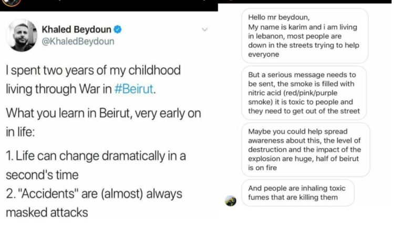Click the 'masked attacks' closing tweet line

(47, 212)
